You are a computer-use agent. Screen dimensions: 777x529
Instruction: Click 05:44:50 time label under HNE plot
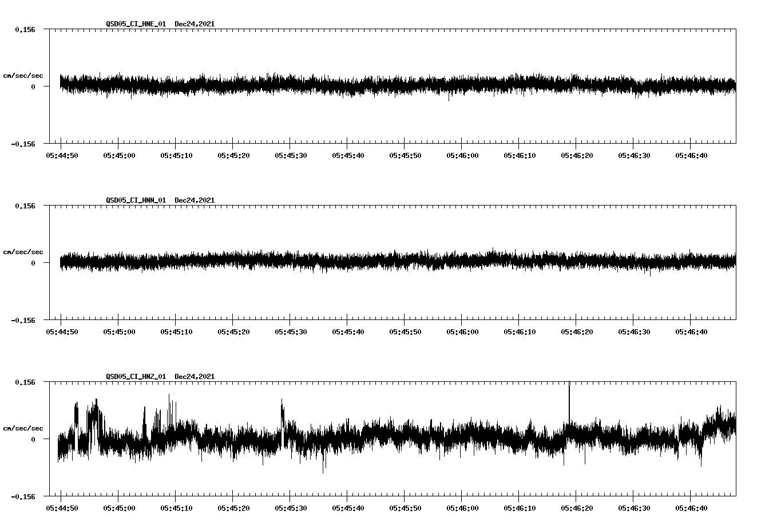[61, 156]
